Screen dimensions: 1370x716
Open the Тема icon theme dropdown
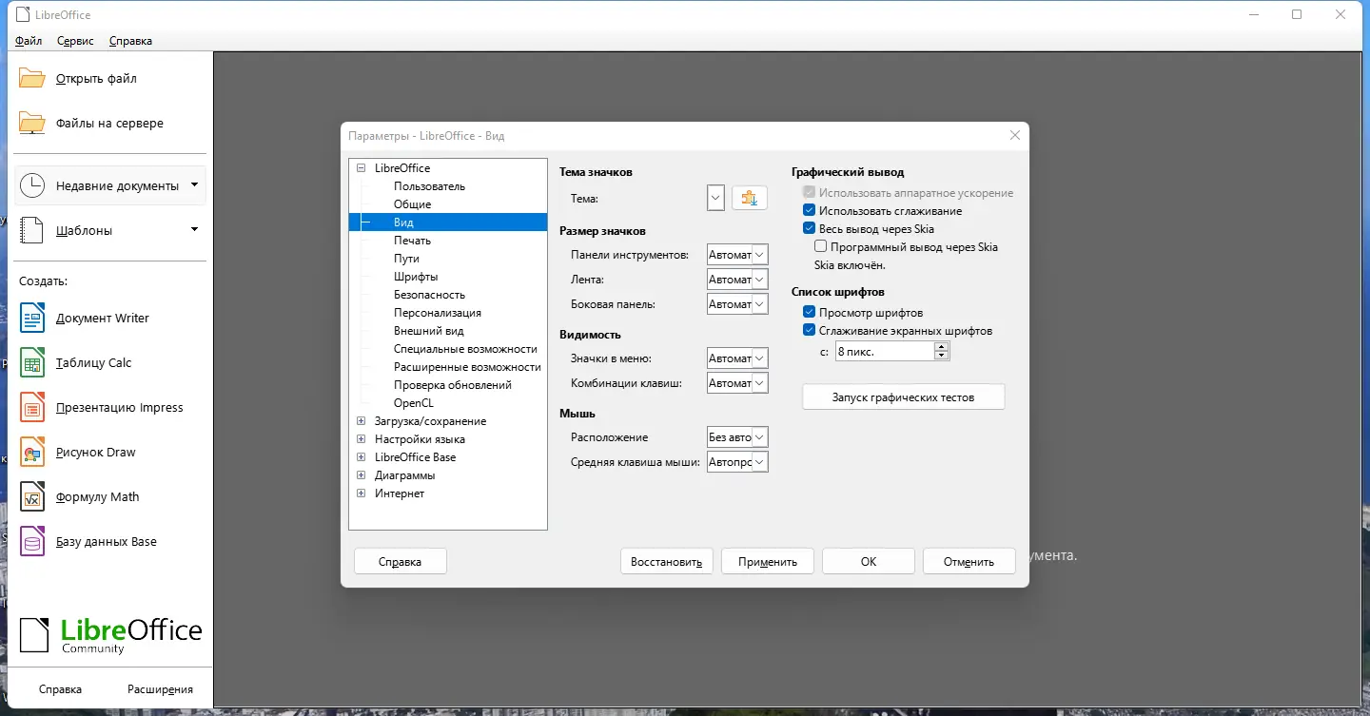coord(716,198)
